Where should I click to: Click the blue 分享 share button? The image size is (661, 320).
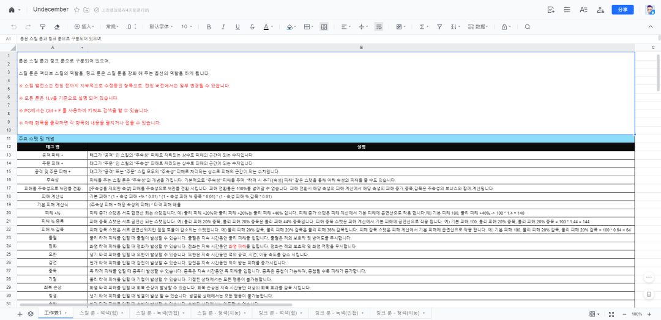(x=622, y=10)
